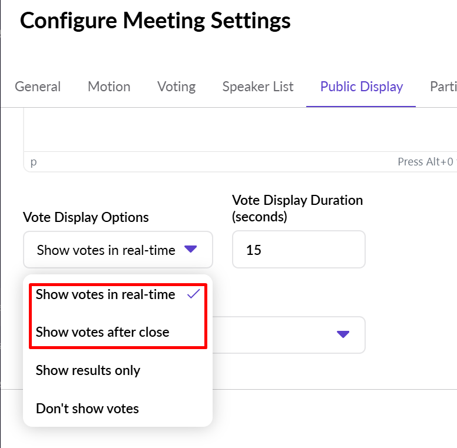Screen dimensions: 457x448
Task: Open the Motion settings tab
Action: pyautogui.click(x=109, y=87)
